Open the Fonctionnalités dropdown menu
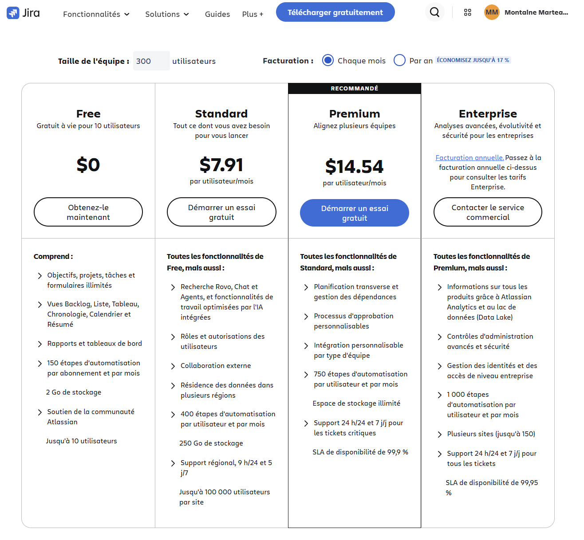The height and width of the screenshot is (540, 584). pos(96,14)
